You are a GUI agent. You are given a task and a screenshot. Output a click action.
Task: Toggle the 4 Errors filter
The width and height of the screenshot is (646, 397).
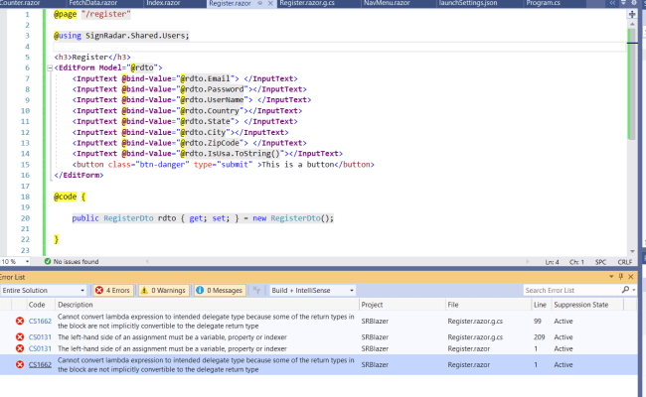click(x=113, y=291)
